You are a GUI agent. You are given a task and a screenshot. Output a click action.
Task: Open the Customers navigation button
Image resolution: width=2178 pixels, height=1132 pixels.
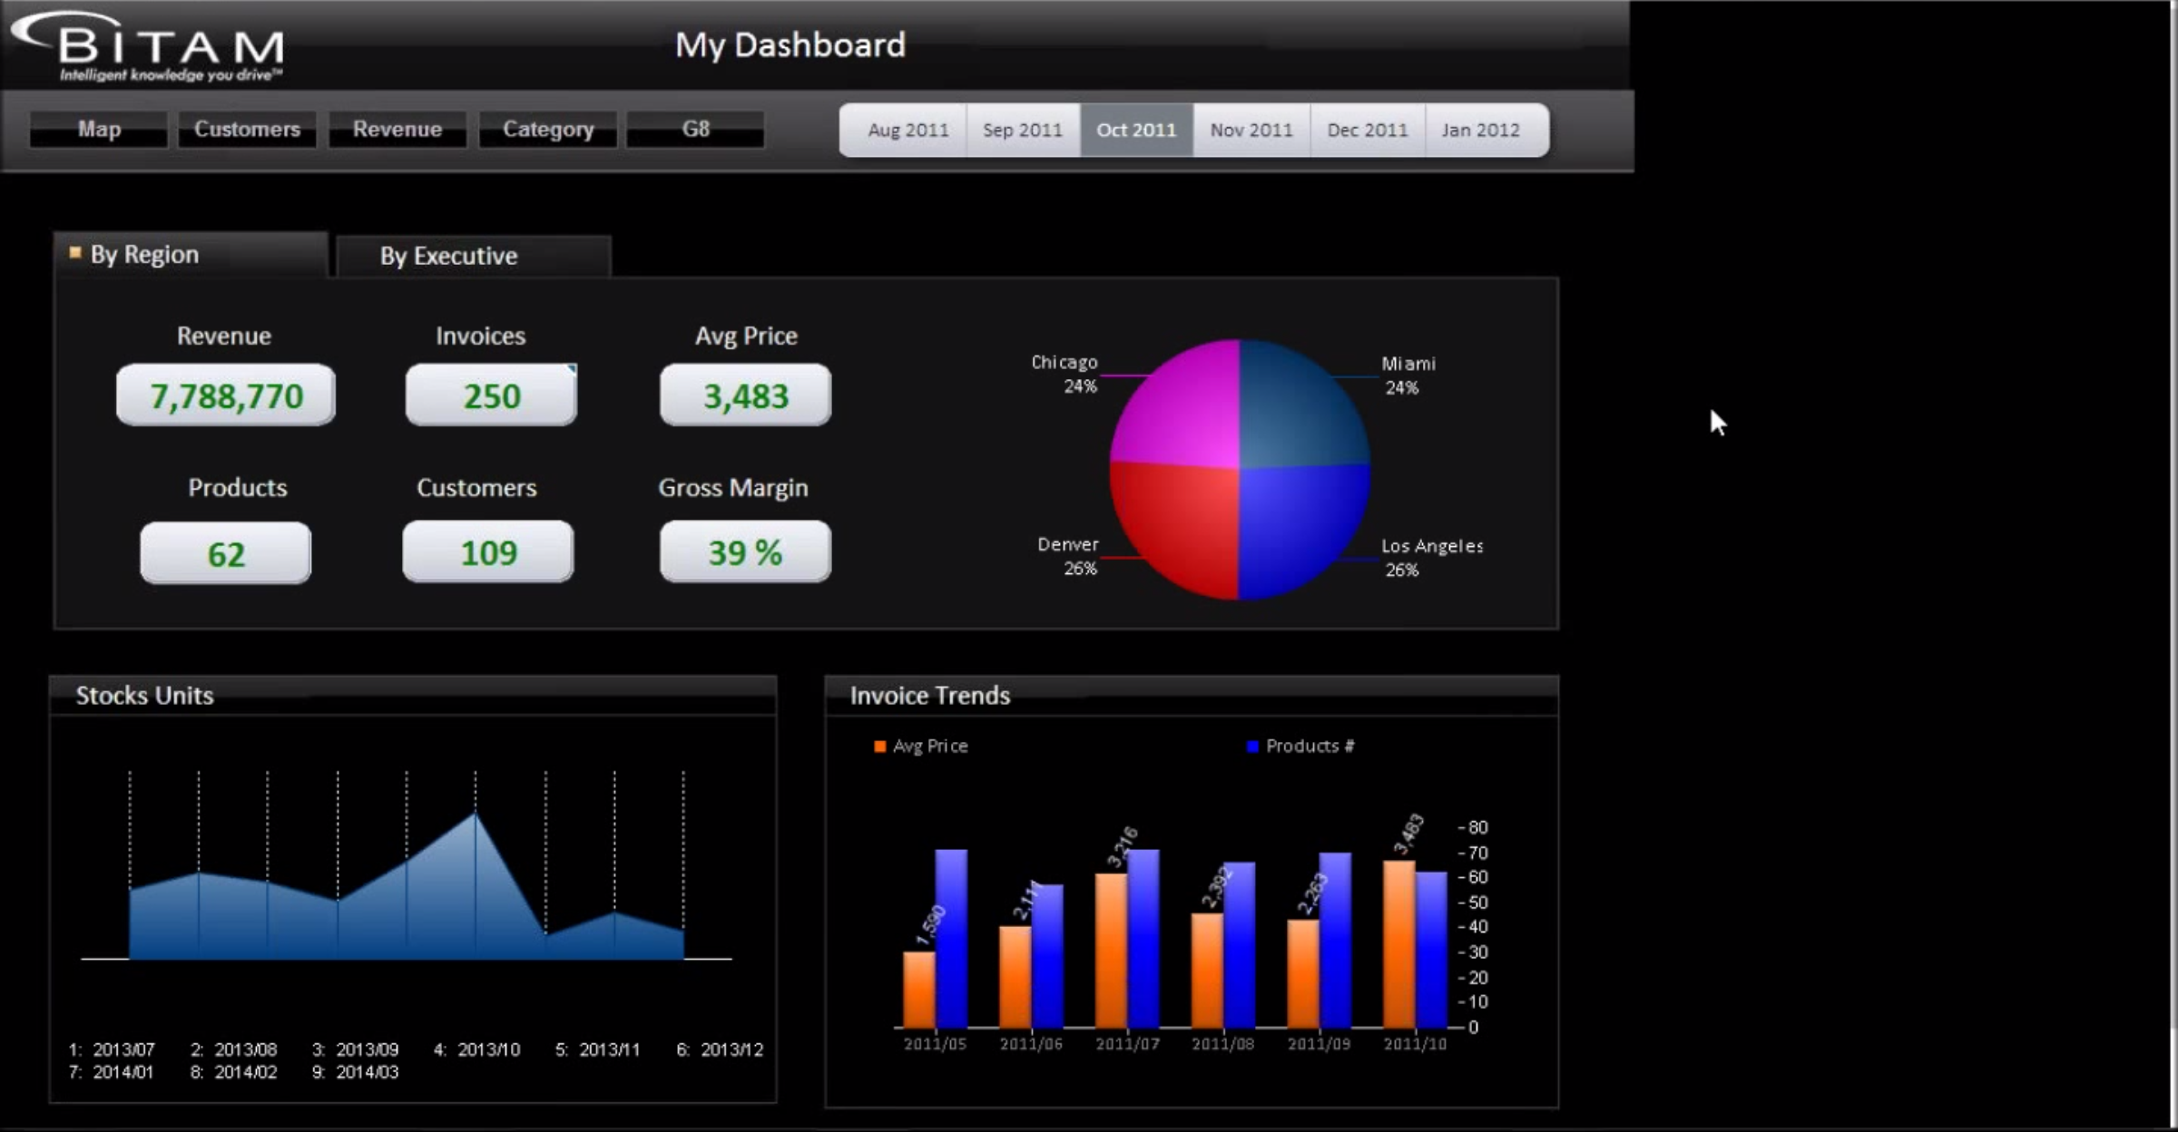point(247,130)
